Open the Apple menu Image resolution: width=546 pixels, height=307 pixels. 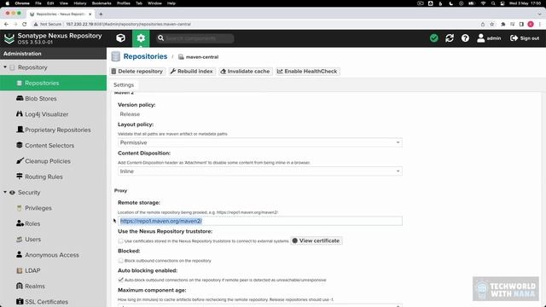coord(7,3)
